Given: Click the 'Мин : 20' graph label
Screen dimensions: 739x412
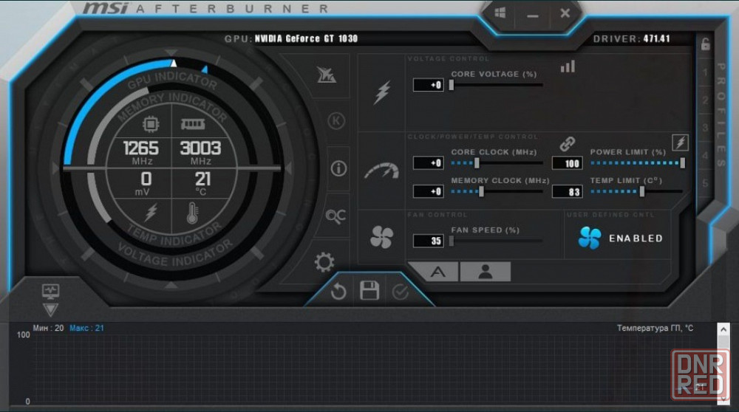Looking at the screenshot, I should point(48,328).
